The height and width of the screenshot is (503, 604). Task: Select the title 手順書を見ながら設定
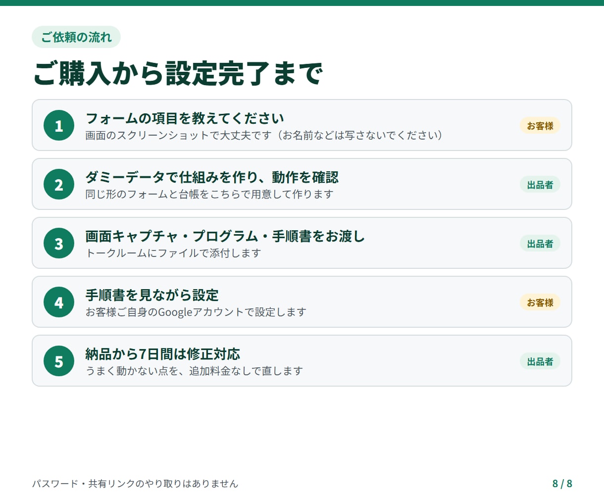coord(152,295)
